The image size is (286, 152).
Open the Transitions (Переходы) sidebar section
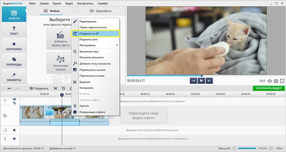[14, 61]
